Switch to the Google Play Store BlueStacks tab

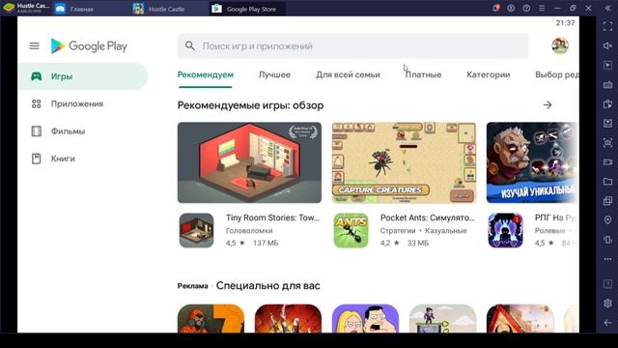click(247, 9)
